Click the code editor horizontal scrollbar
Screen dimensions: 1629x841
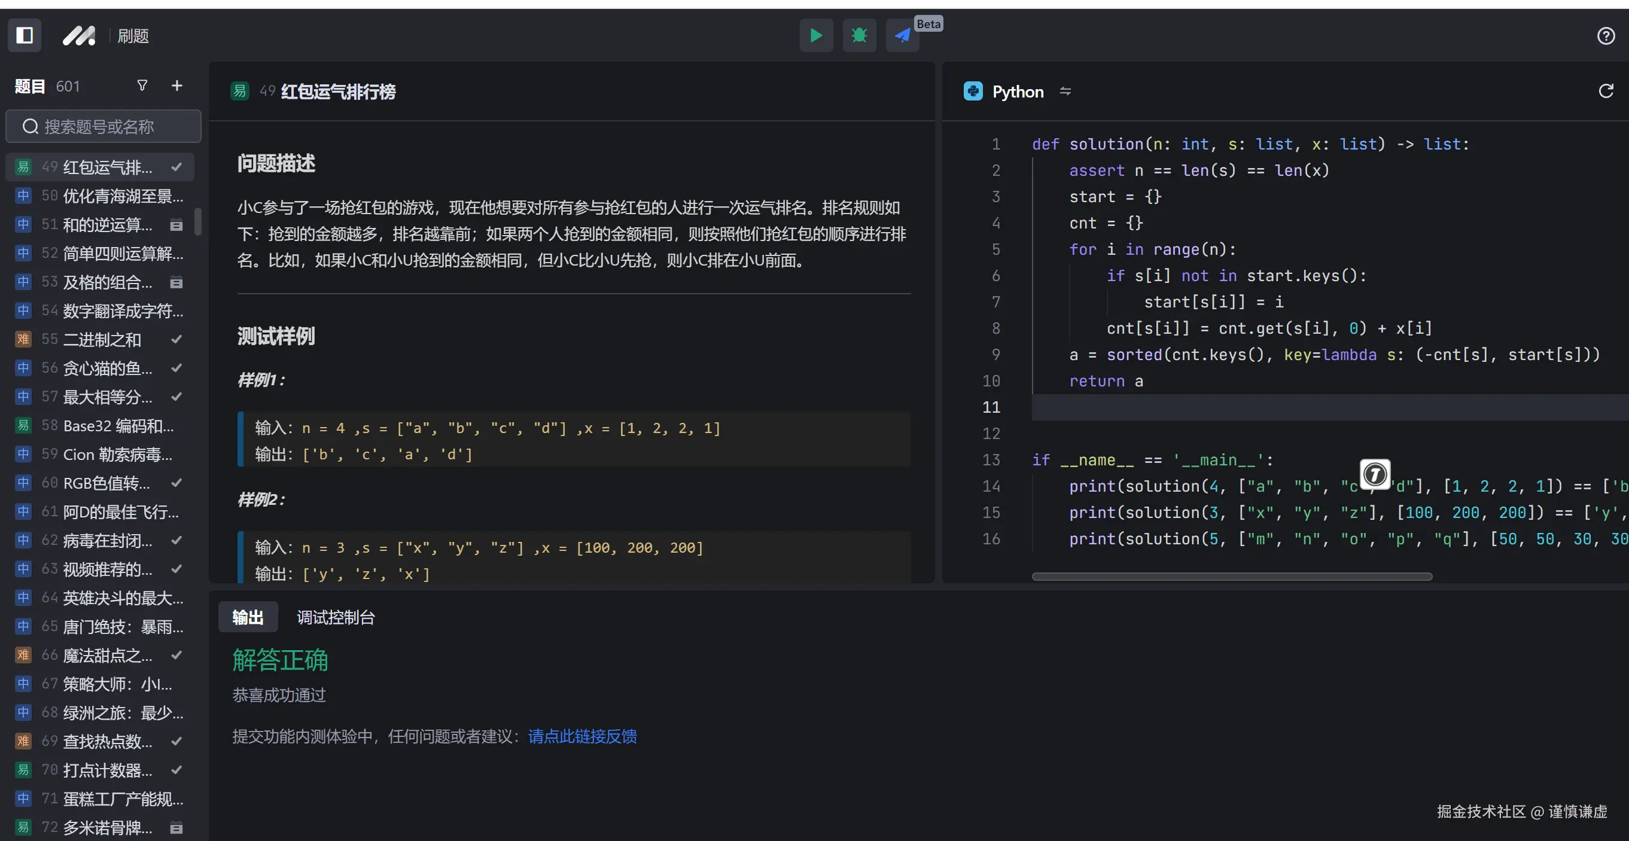1231,576
